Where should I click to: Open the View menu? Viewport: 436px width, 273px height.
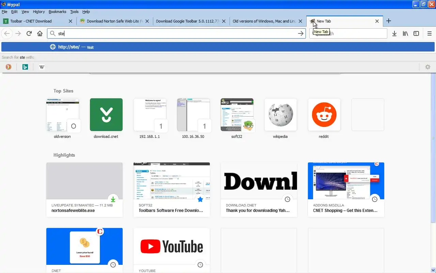pos(26,12)
